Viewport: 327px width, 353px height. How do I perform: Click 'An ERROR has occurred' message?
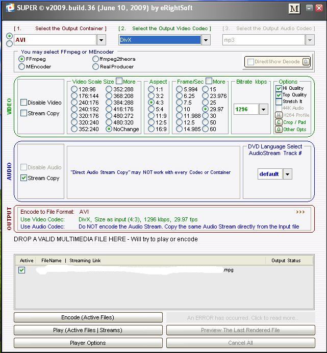[240, 318]
